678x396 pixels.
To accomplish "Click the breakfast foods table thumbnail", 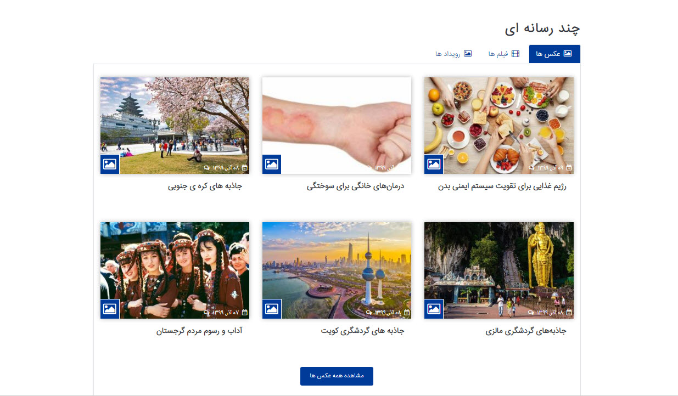I will tap(499, 126).
